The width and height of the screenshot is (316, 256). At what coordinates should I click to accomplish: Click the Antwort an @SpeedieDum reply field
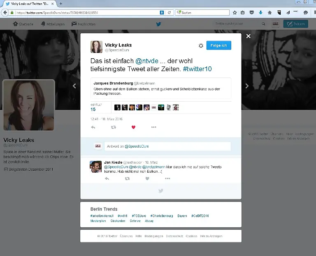click(167, 146)
